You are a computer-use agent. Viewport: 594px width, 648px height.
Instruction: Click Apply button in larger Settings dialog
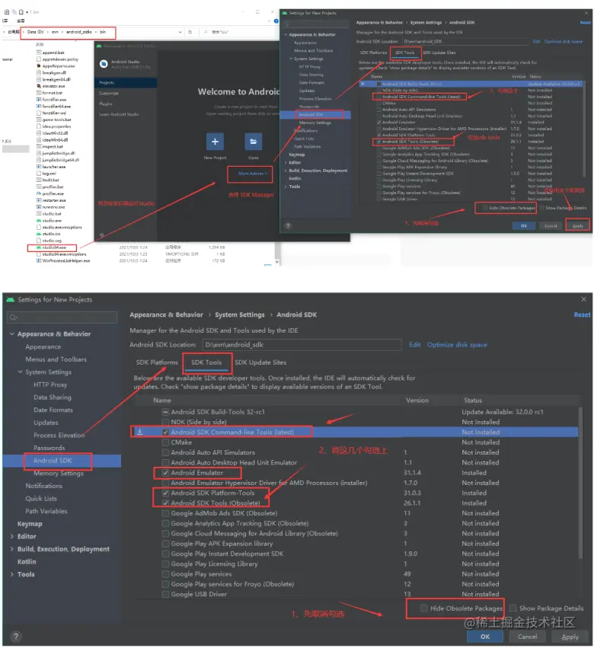(x=570, y=637)
